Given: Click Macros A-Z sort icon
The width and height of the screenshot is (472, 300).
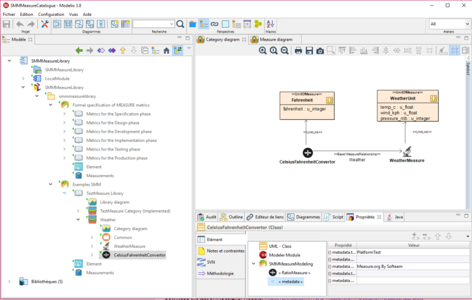Looking at the screenshot, I should 270,24.
